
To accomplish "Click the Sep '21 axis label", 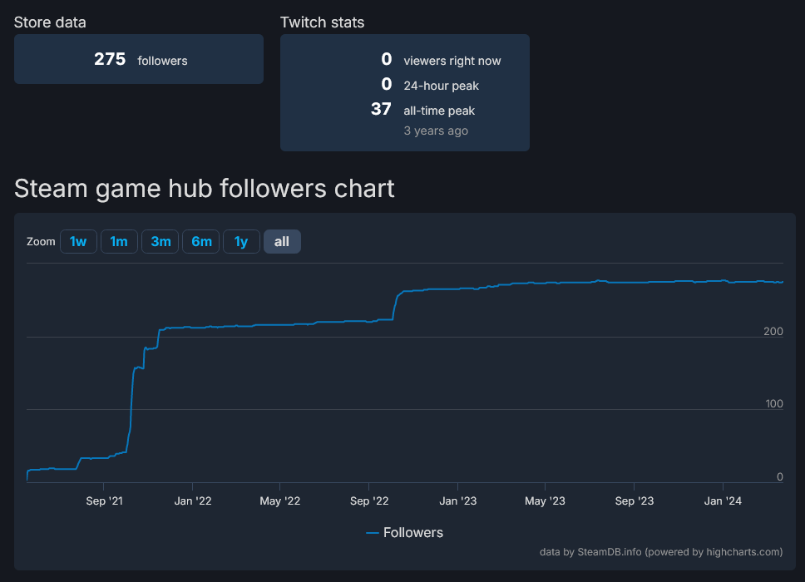I will click(105, 501).
